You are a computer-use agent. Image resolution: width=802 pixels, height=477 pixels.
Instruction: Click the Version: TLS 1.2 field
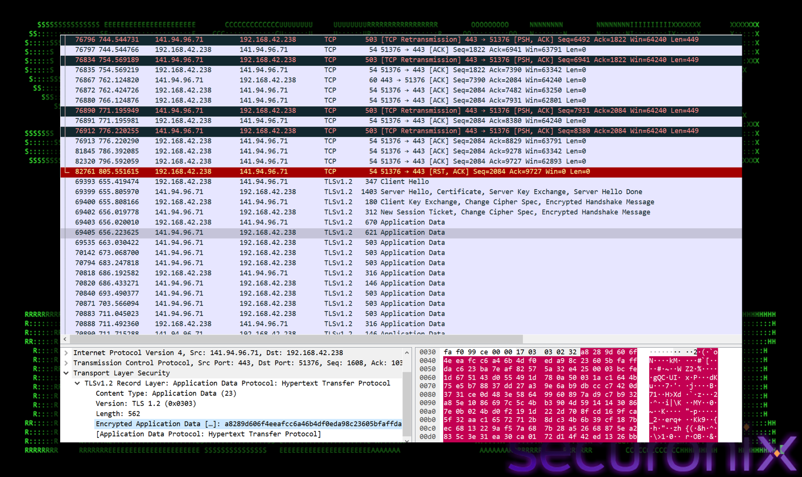[145, 404]
